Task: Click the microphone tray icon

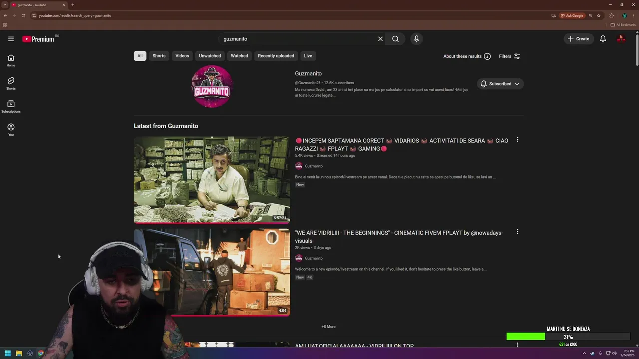Action: (x=600, y=353)
